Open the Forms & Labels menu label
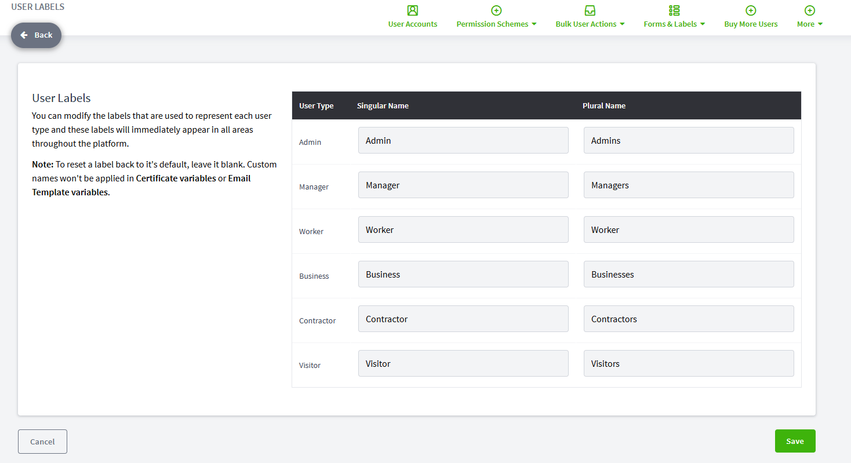 670,24
